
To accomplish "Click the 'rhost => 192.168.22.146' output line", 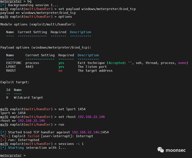I will [23, 121].
